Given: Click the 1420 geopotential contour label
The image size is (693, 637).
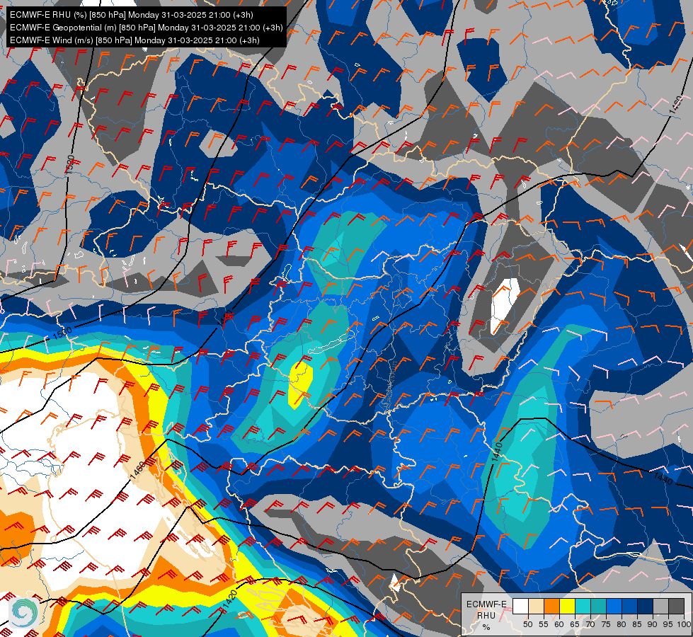Looking at the screenshot, I should point(230,599).
